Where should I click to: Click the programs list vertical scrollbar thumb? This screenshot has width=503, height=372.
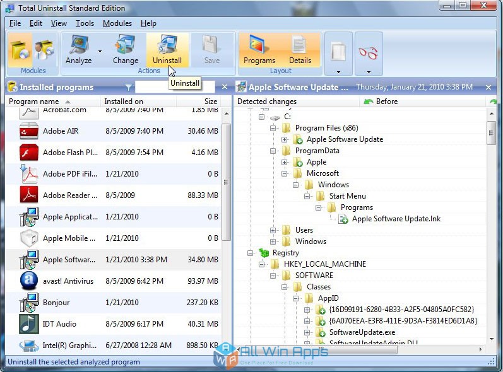pos(226,182)
